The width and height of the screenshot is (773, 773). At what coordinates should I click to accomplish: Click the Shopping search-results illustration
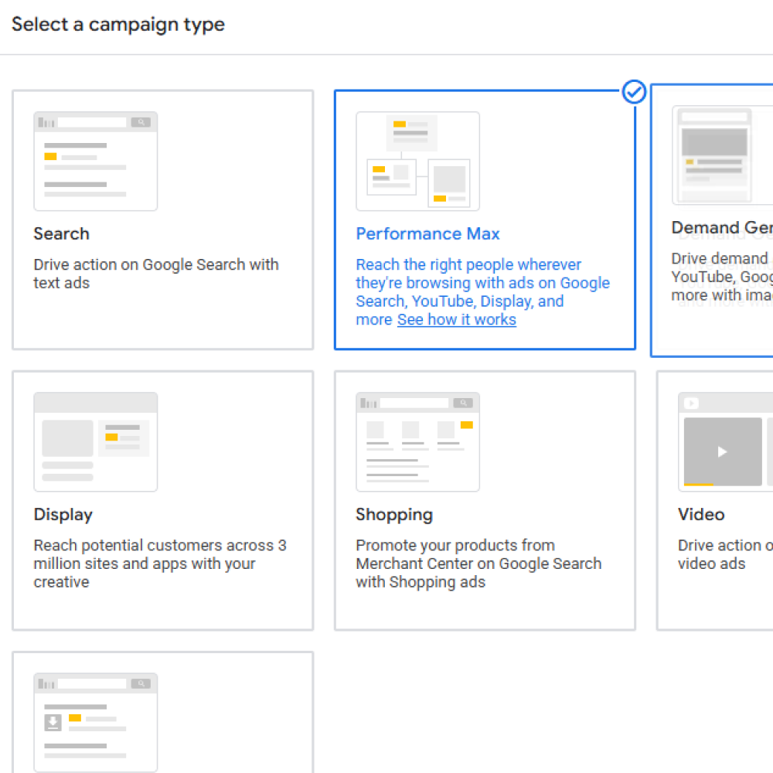tap(417, 442)
